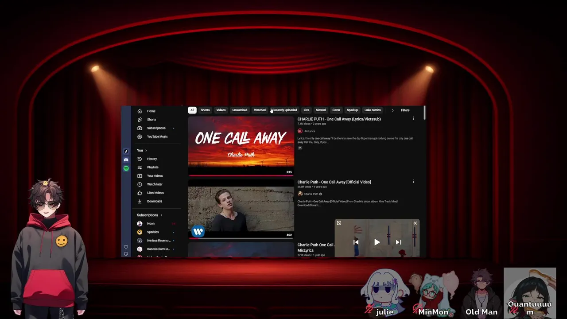Select the Slowed filter chip
This screenshot has height=319, width=567.
tap(321, 110)
